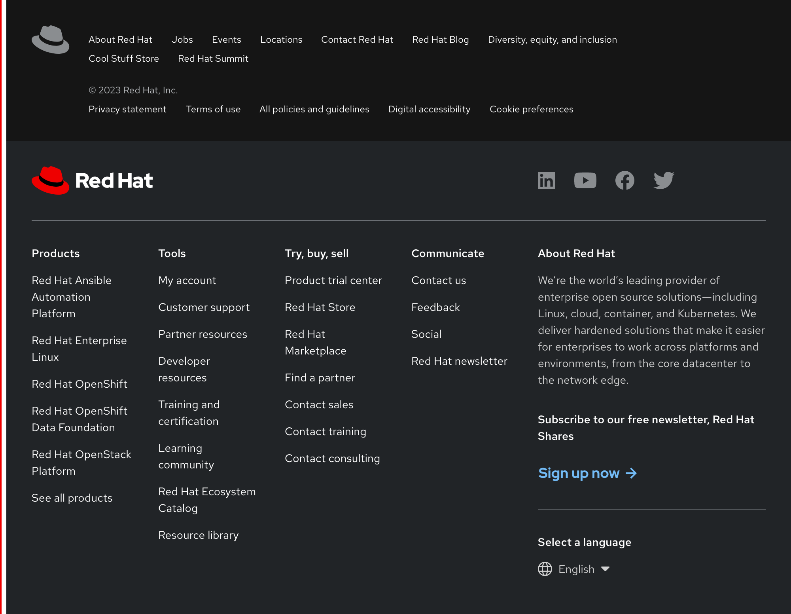Screen dimensions: 791x614
Task: Open Red Hat's LinkedIn page icon
Action: pyautogui.click(x=546, y=180)
